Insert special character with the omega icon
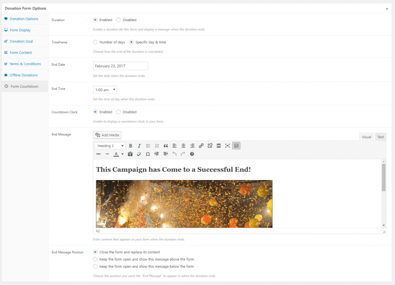 coord(148,154)
